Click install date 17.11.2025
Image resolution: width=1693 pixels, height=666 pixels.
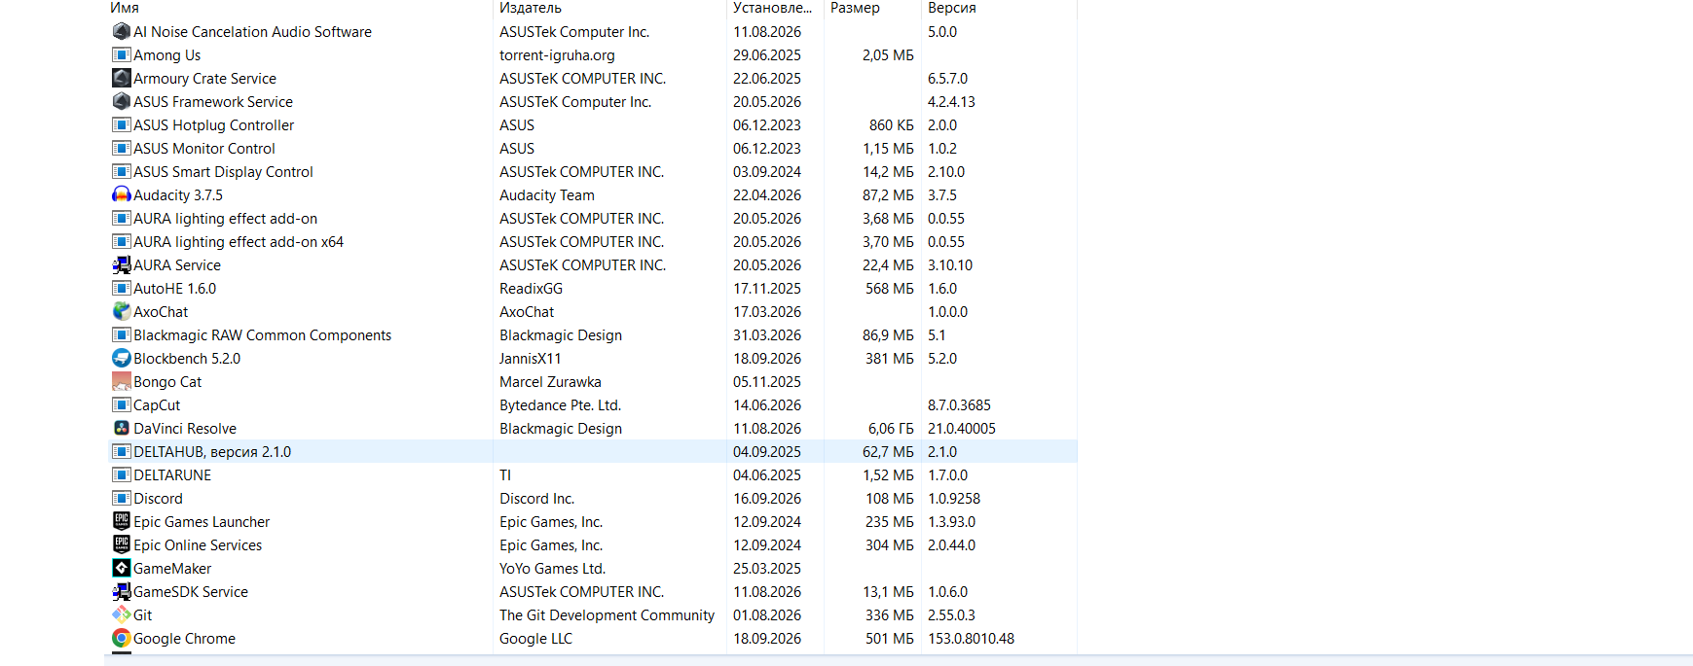click(767, 288)
